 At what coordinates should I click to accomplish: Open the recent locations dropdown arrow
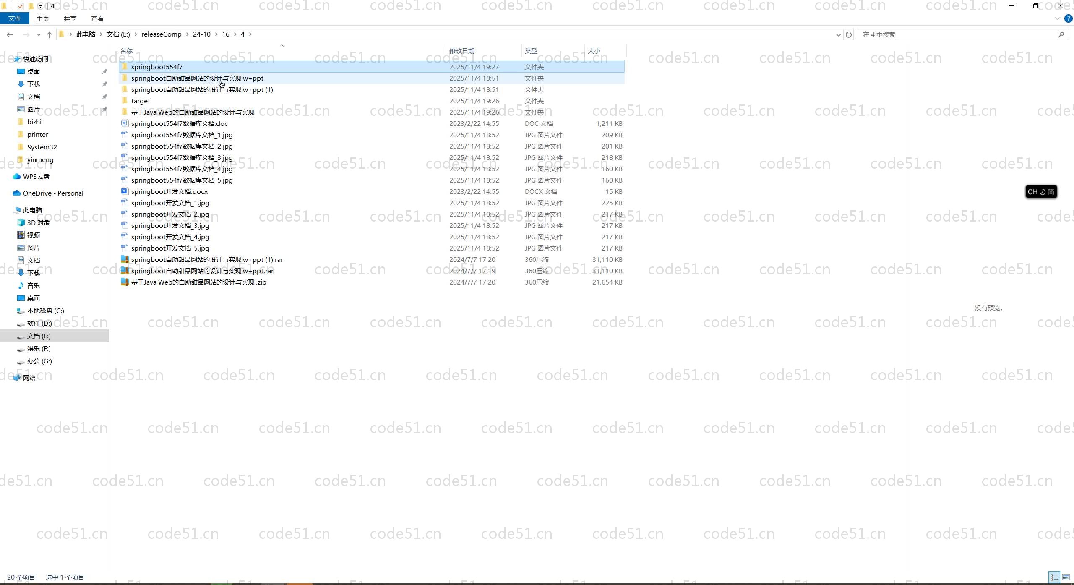[39, 35]
